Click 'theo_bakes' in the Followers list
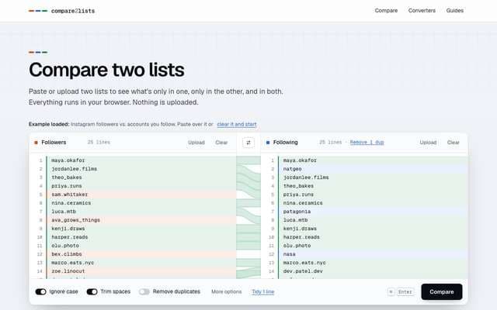 [x=67, y=177]
